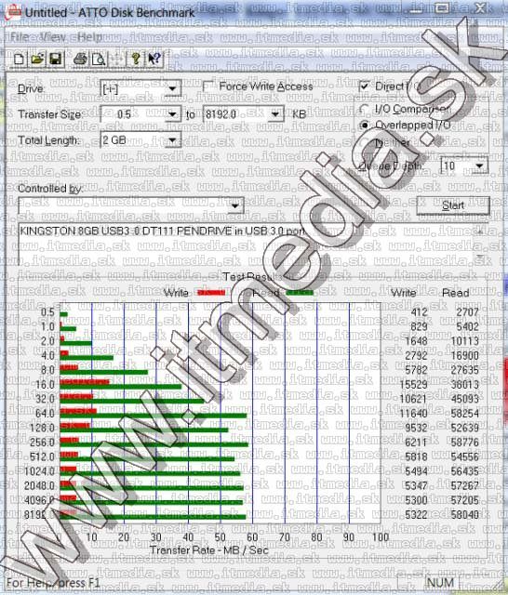Click the NUM status bar indicator
Viewport: 508px width, 595px height.
click(440, 583)
